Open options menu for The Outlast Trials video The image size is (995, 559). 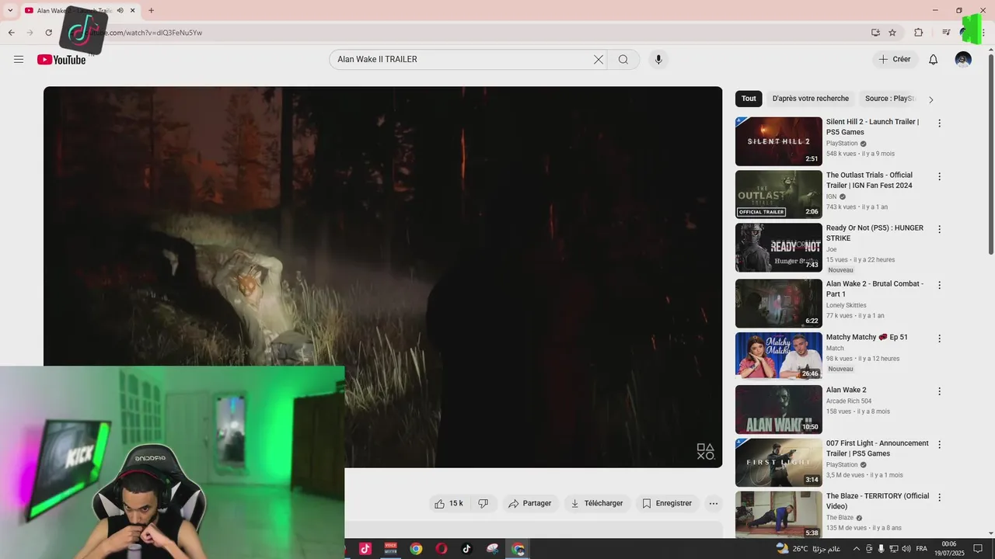tap(939, 177)
